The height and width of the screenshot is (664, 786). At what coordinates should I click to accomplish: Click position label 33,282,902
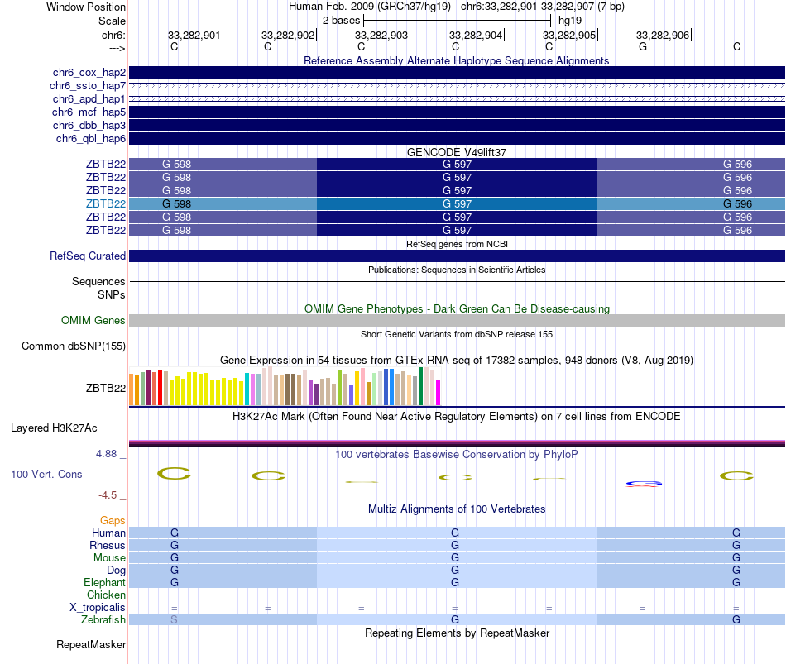[288, 35]
